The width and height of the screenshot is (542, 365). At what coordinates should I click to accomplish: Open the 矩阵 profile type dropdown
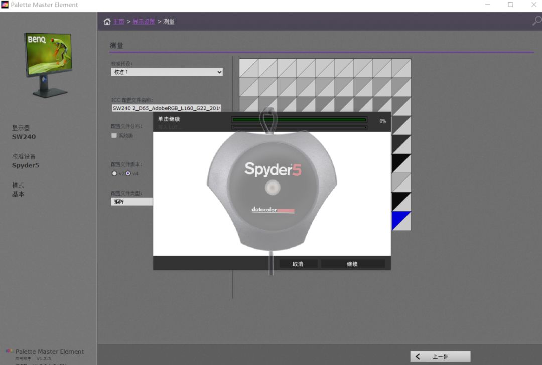(131, 202)
